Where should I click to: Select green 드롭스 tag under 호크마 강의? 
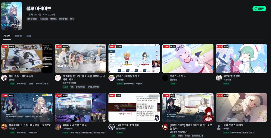[x=119, y=133]
